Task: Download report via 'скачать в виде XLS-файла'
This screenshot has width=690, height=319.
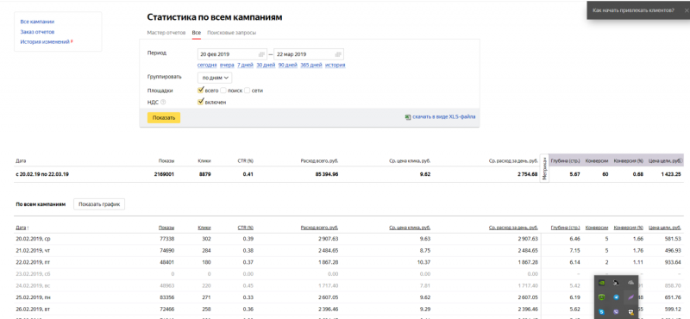Action: point(443,117)
